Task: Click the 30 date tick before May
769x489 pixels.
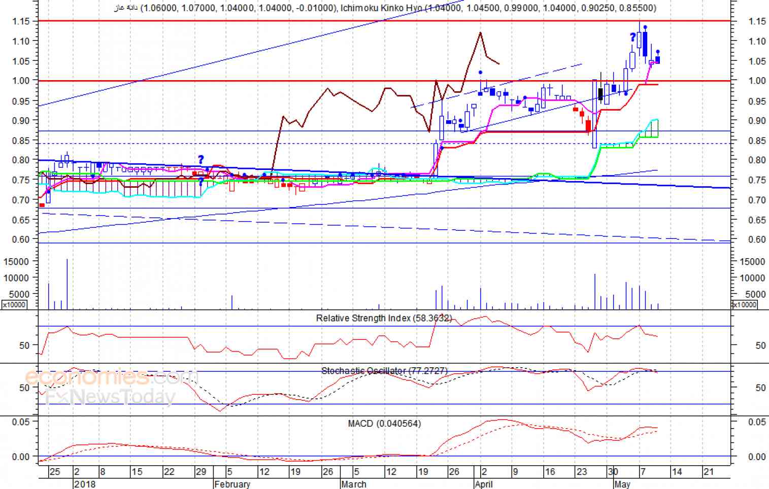Action: click(613, 472)
